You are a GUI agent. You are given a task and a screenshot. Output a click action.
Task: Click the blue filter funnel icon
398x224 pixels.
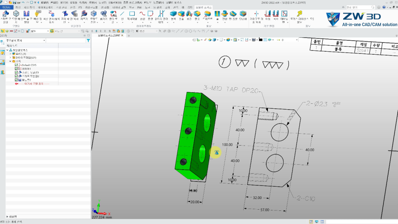pyautogui.click(x=88, y=41)
